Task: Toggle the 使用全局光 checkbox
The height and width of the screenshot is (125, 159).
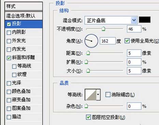Action: (127, 41)
